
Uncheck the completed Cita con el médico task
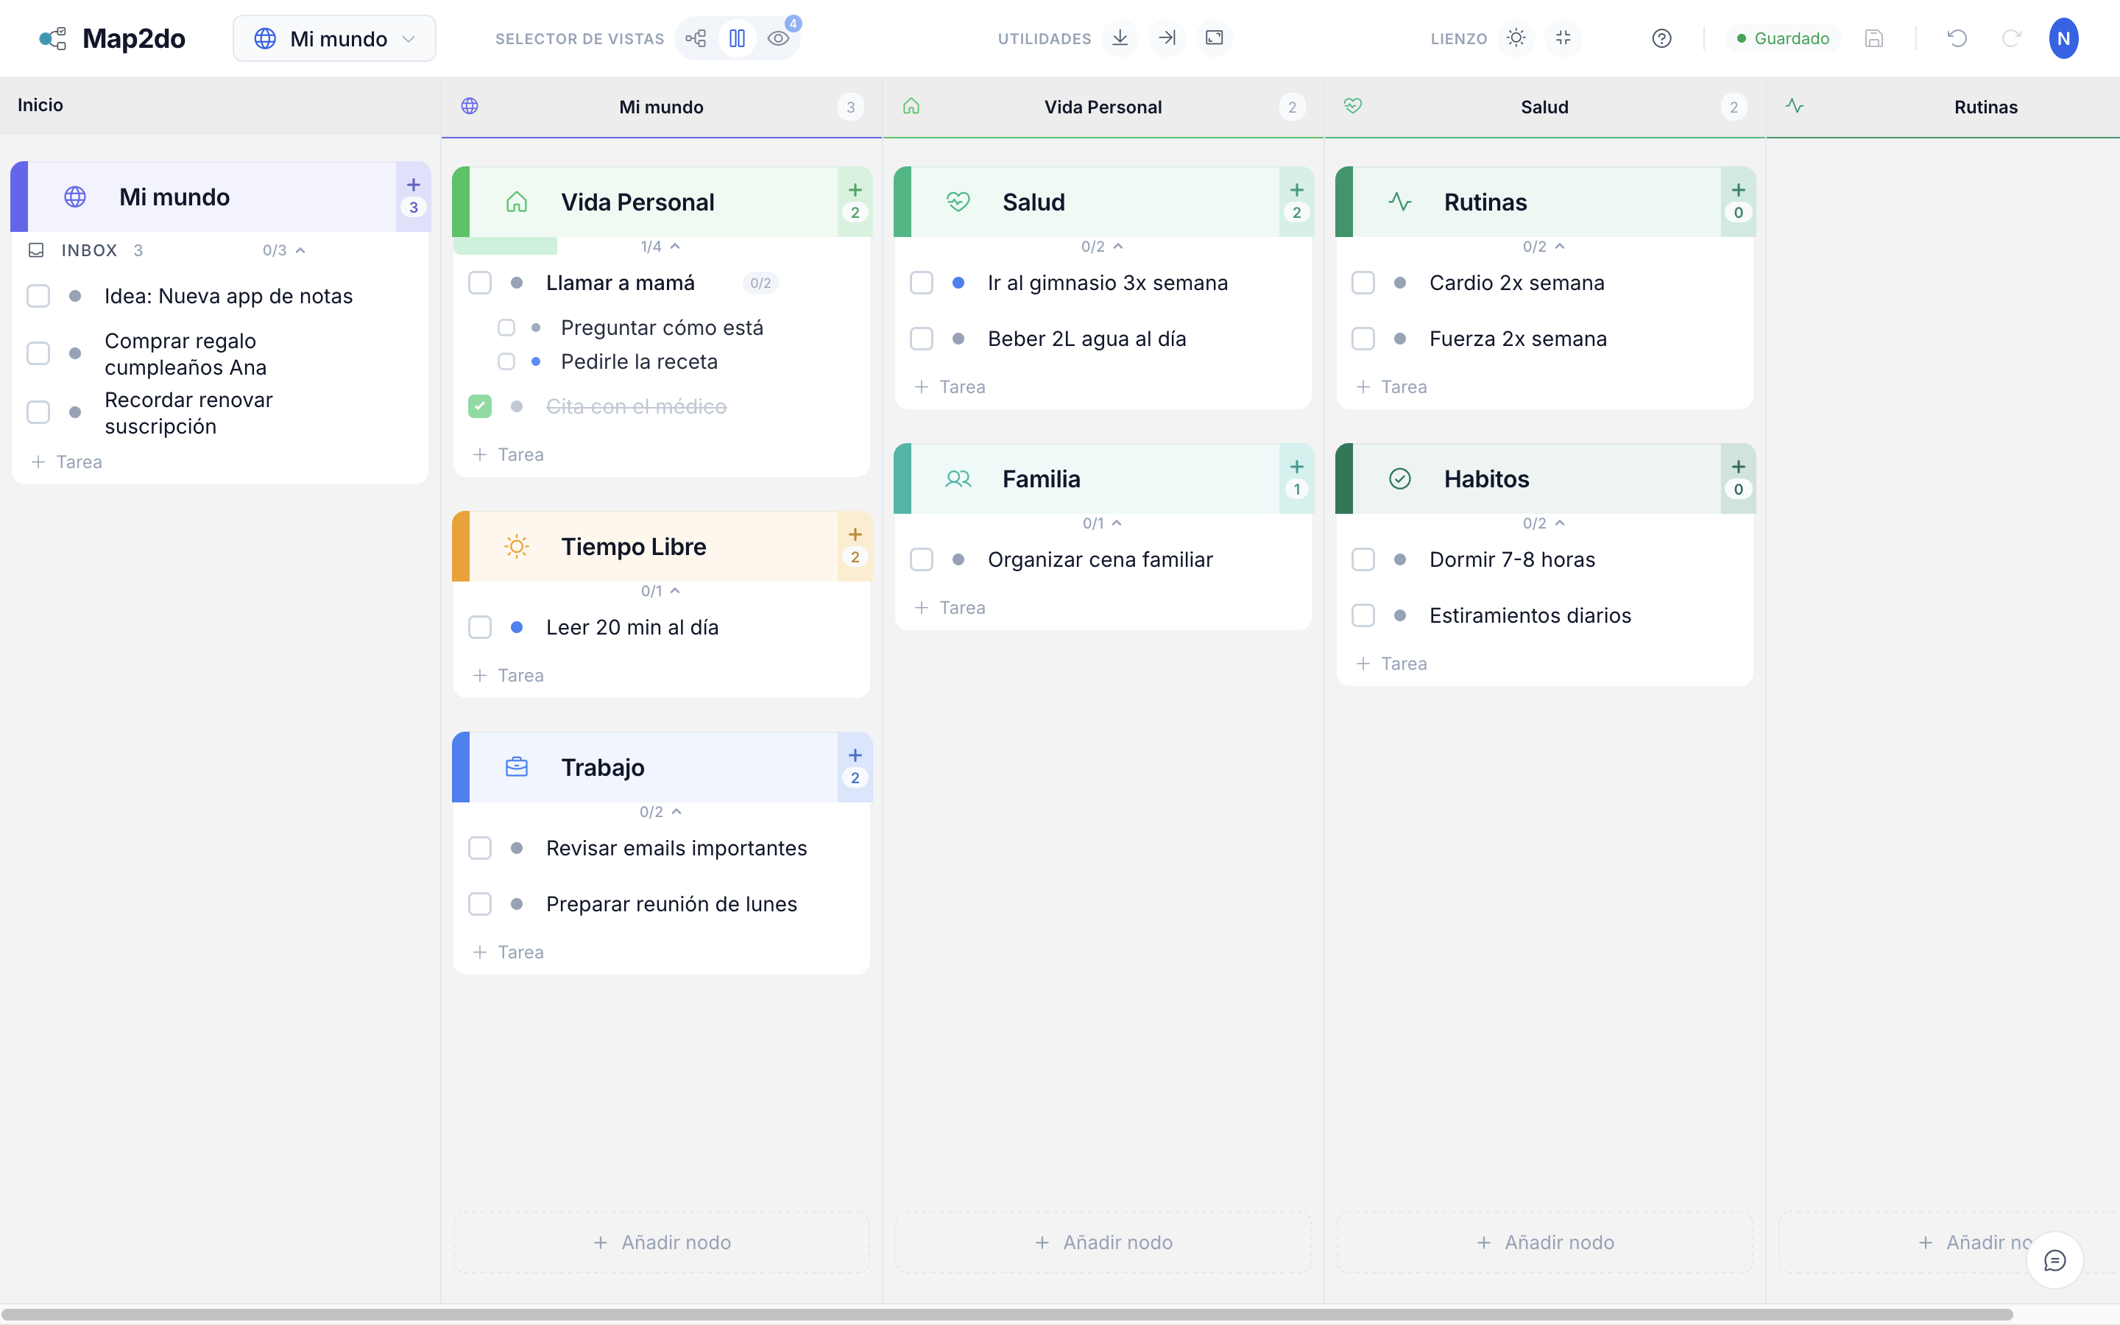coord(480,406)
